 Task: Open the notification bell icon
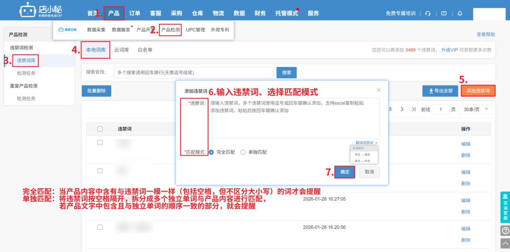(x=460, y=13)
